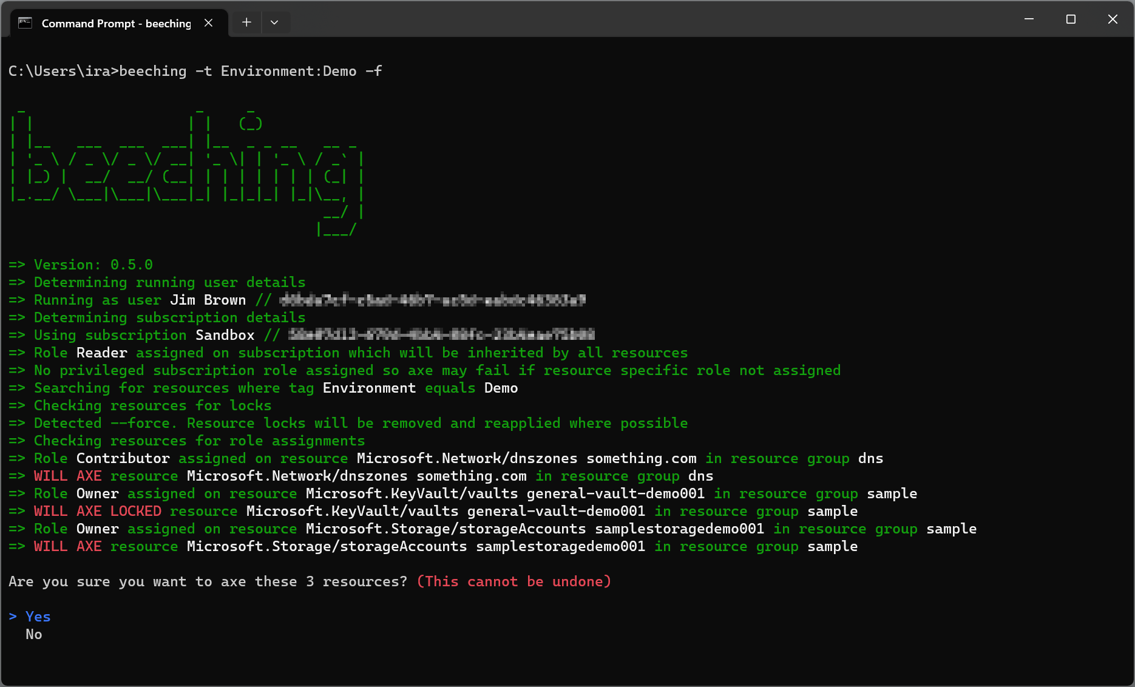Viewport: 1135px width, 687px height.
Task: Select the Yes confirmation option
Action: (37, 616)
